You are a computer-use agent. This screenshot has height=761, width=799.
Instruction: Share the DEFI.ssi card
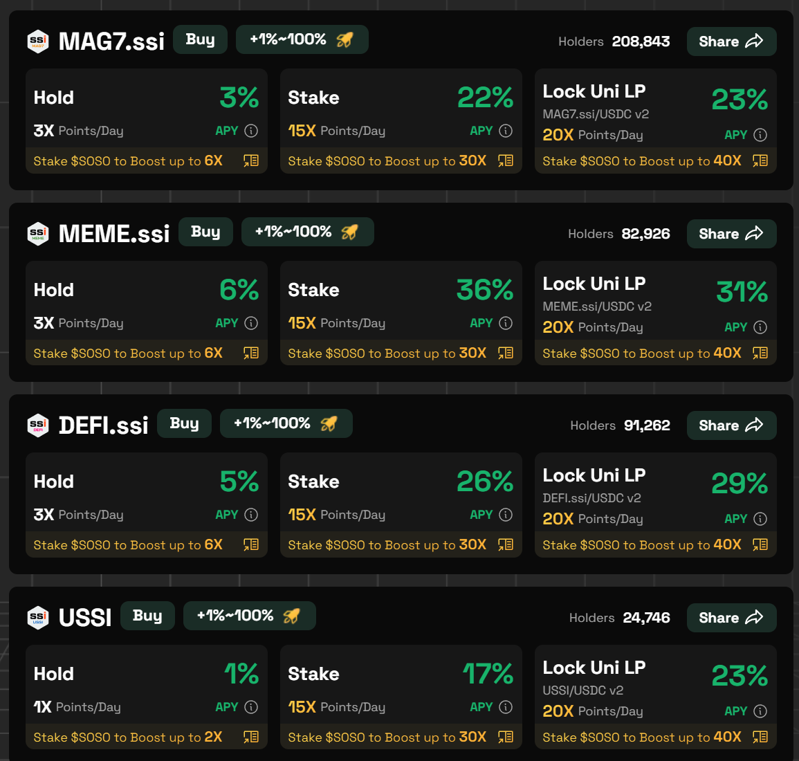pyautogui.click(x=731, y=425)
